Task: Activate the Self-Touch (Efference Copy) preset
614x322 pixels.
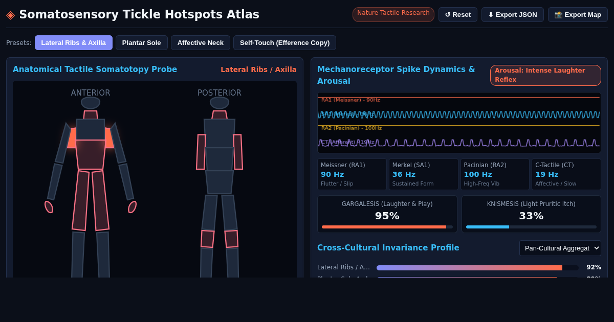Action: click(x=284, y=42)
